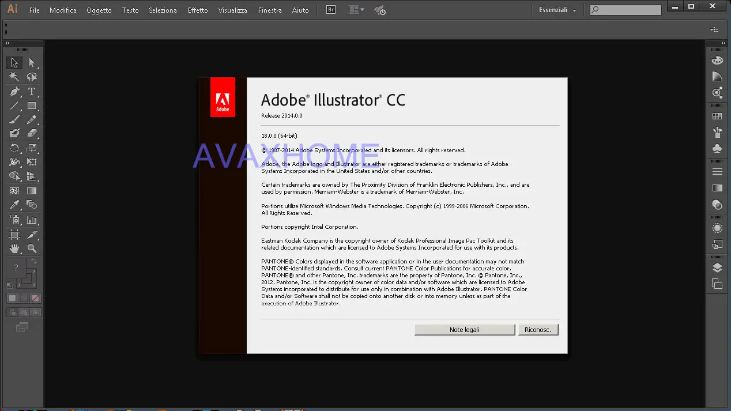The width and height of the screenshot is (731, 411).
Task: Set paint mode to None
Action: point(35,298)
